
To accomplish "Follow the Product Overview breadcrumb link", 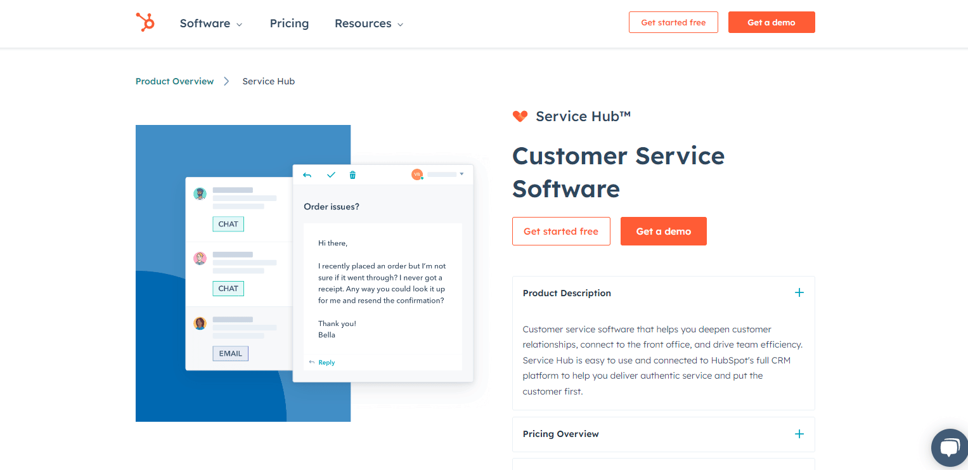I will (174, 81).
